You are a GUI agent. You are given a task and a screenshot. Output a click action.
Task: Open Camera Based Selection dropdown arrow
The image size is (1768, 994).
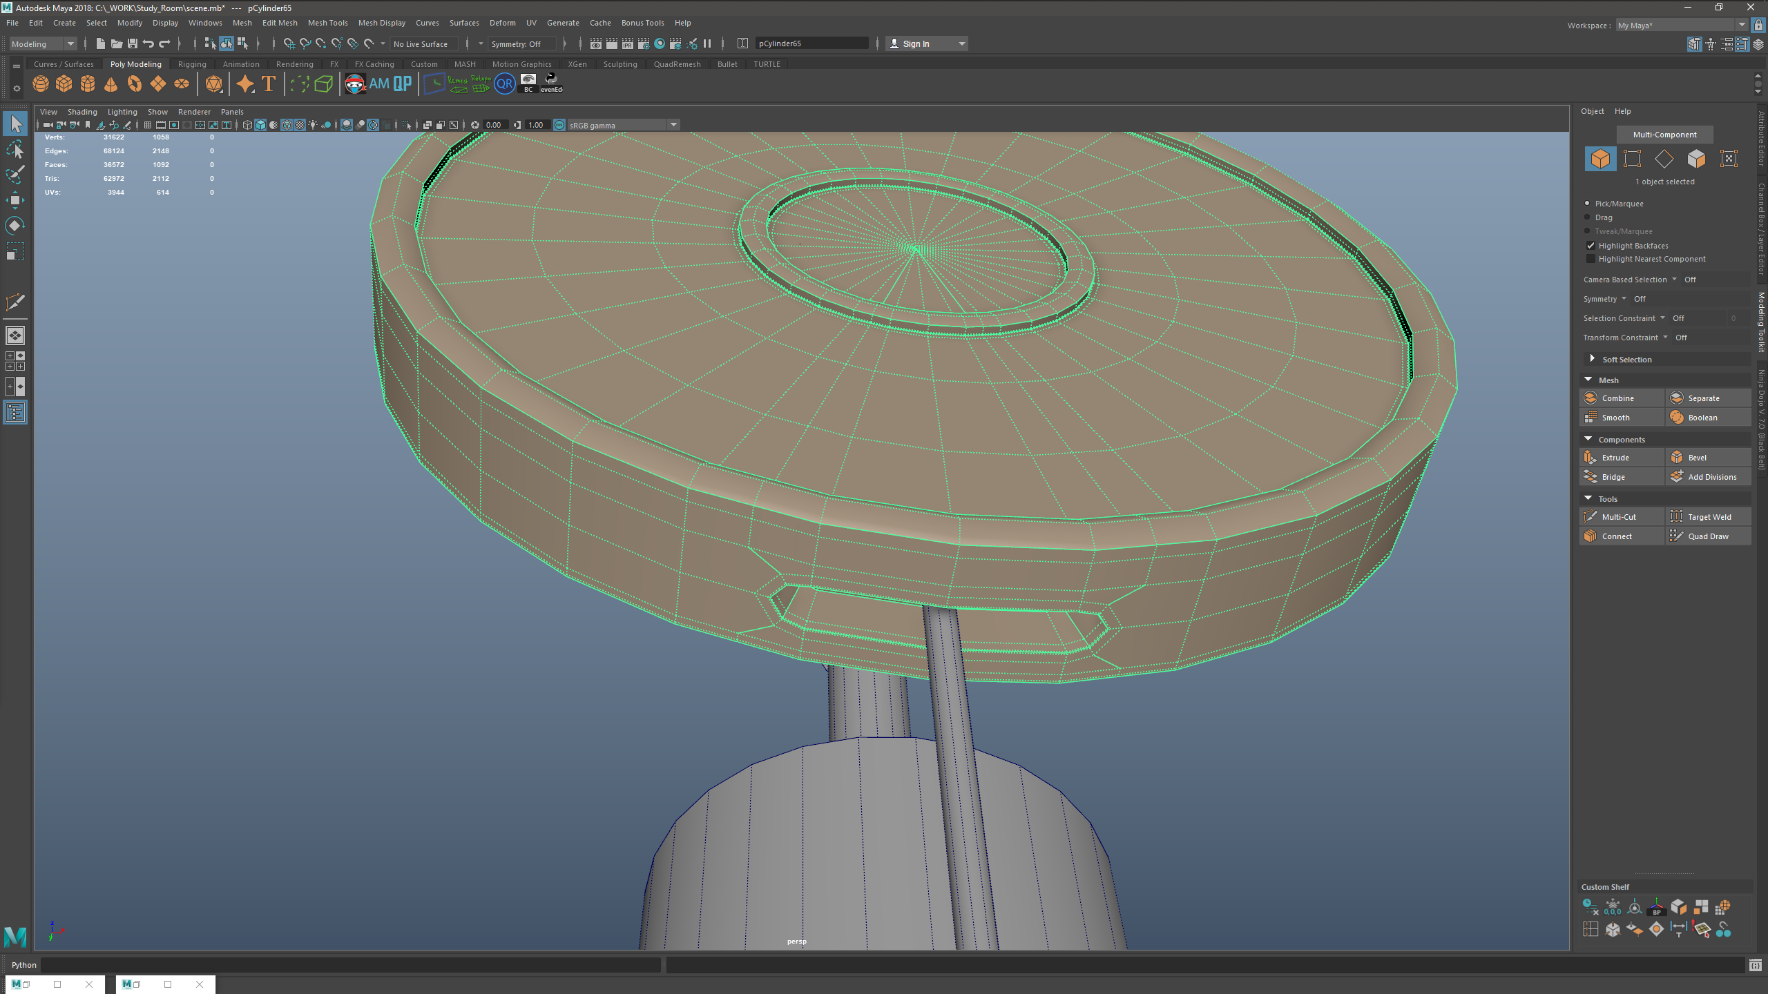click(x=1674, y=279)
